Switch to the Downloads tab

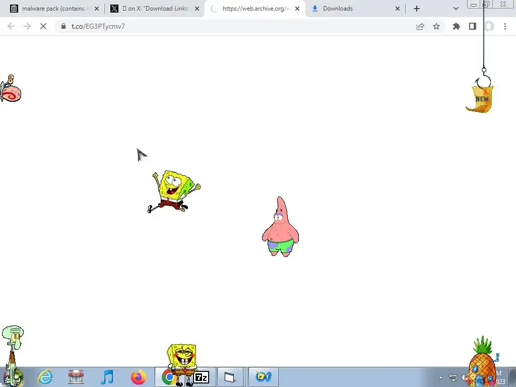tap(355, 9)
